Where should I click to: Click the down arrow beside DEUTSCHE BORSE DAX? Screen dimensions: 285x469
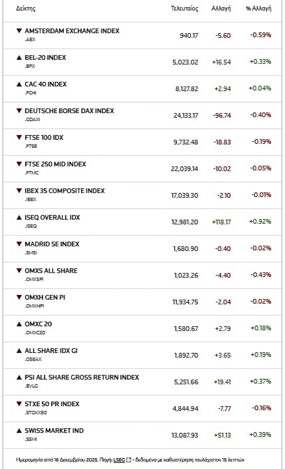point(19,111)
